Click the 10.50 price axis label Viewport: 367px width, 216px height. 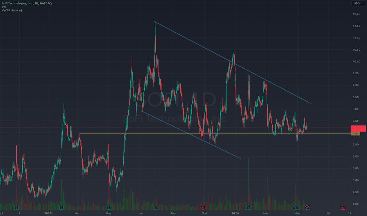tap(356, 50)
